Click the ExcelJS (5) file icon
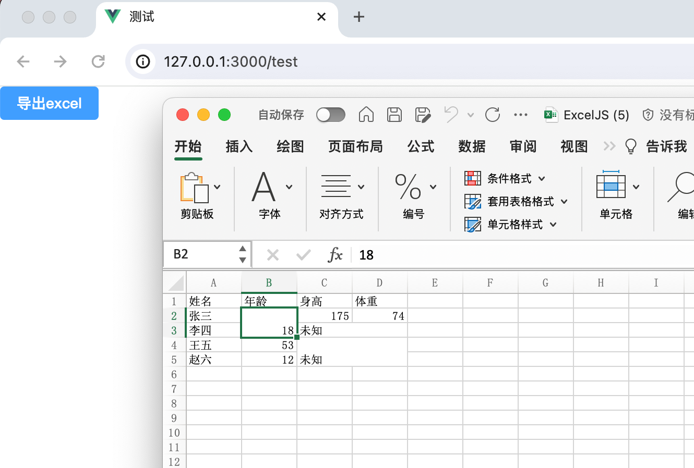 tap(551, 115)
